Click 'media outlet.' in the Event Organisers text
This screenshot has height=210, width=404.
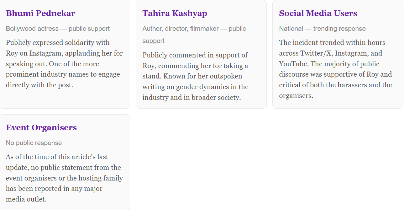tap(26, 199)
